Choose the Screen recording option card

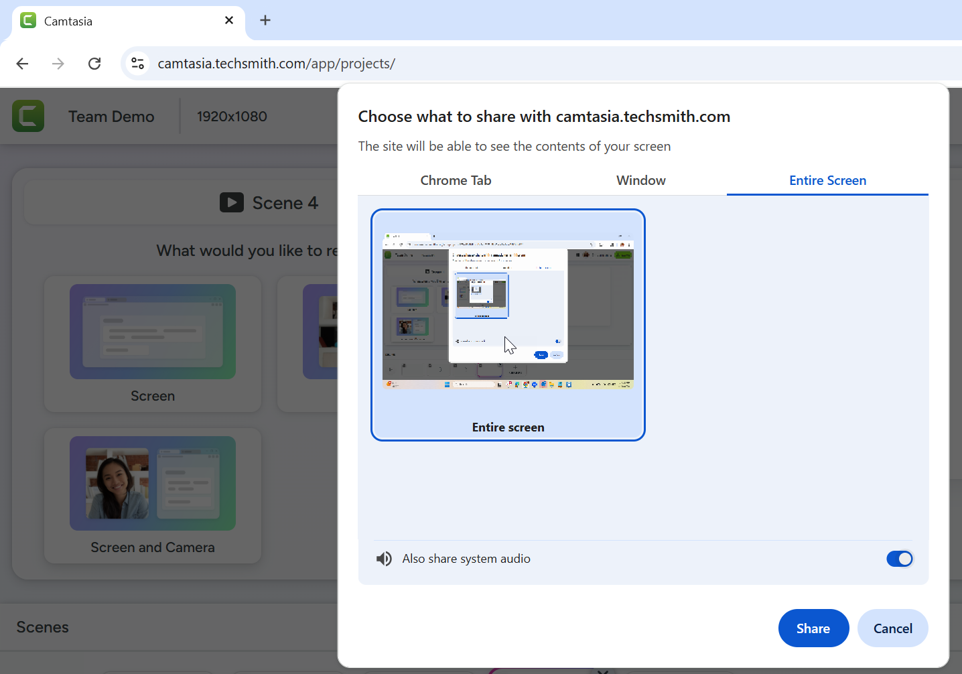[x=153, y=344]
